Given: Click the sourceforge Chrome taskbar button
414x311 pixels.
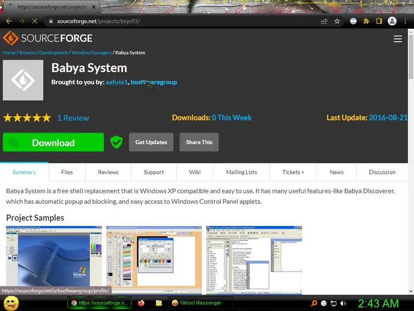Looking at the screenshot, I should [x=99, y=303].
